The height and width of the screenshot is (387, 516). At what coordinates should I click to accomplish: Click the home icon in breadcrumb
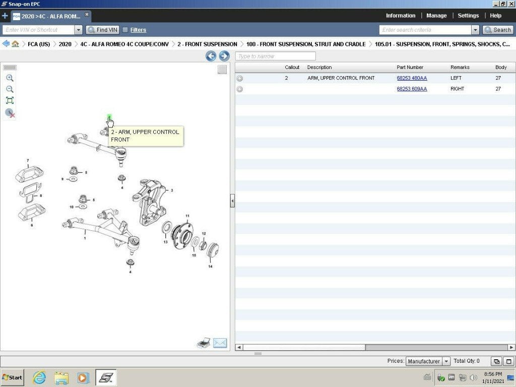[x=15, y=44]
